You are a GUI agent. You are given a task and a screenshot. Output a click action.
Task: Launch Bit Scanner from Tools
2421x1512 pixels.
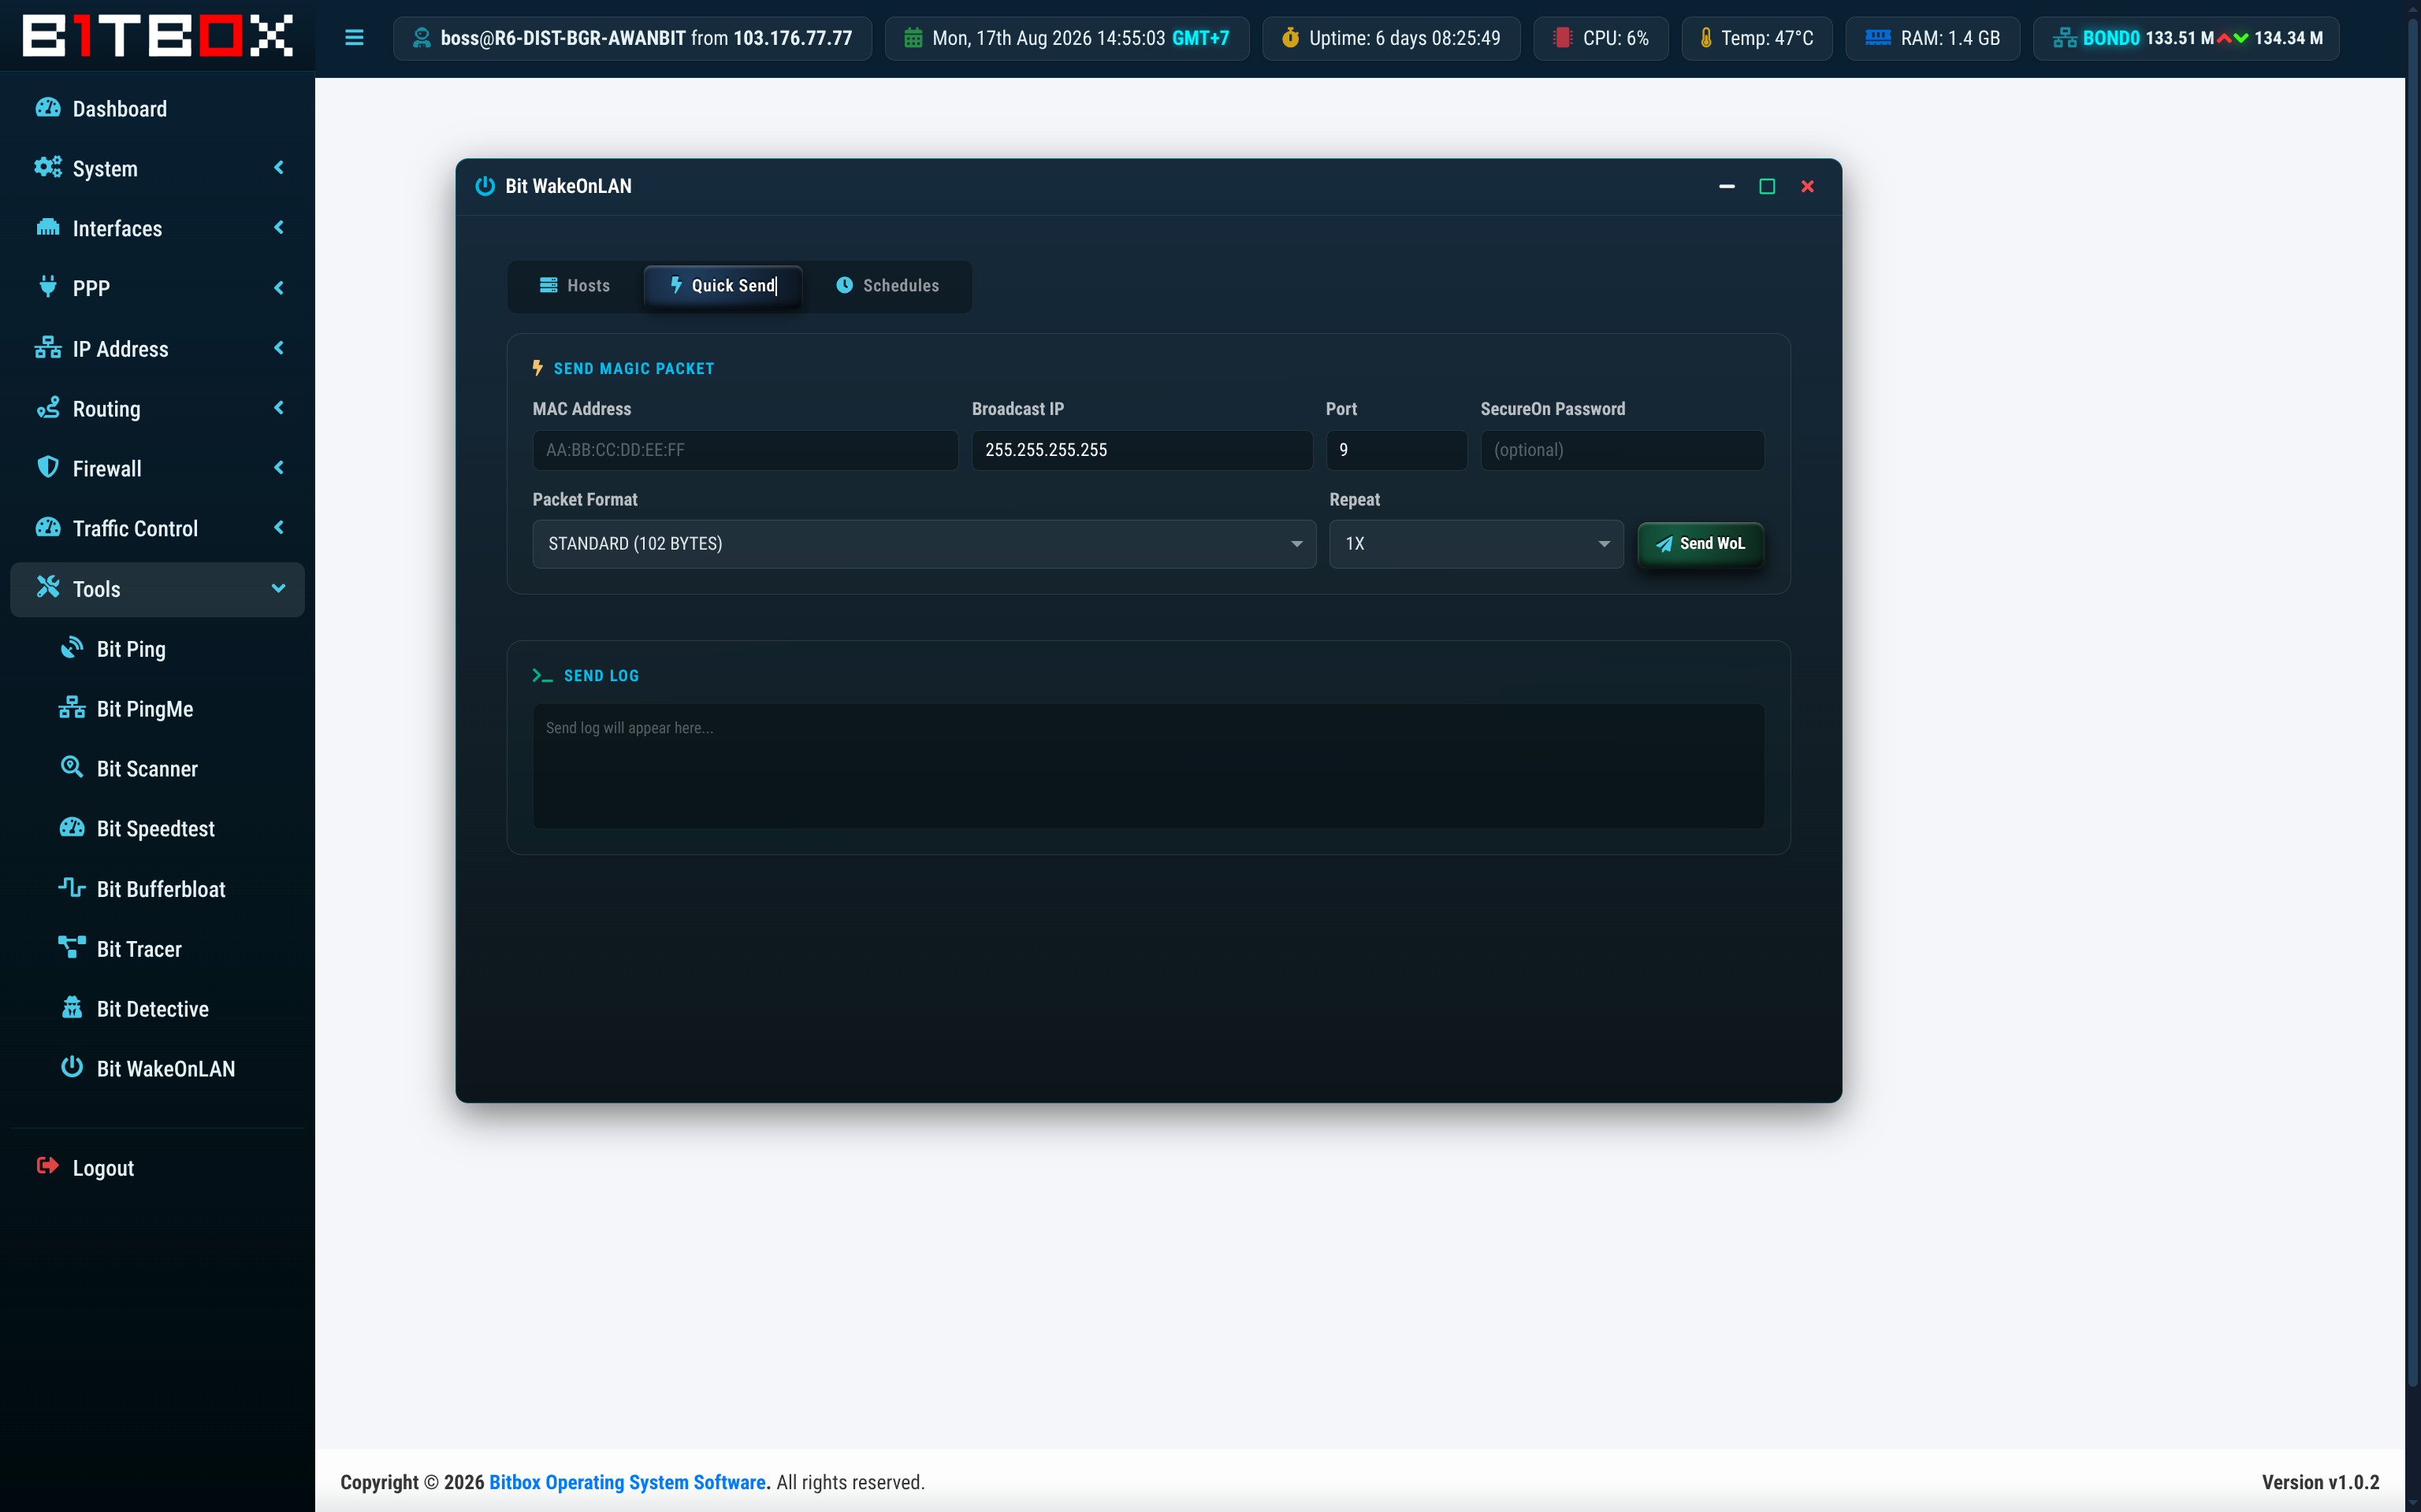point(157,769)
